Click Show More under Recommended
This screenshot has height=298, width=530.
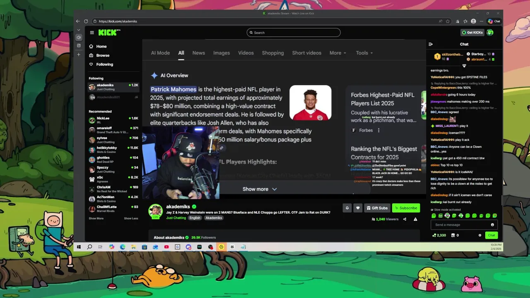pos(96,218)
